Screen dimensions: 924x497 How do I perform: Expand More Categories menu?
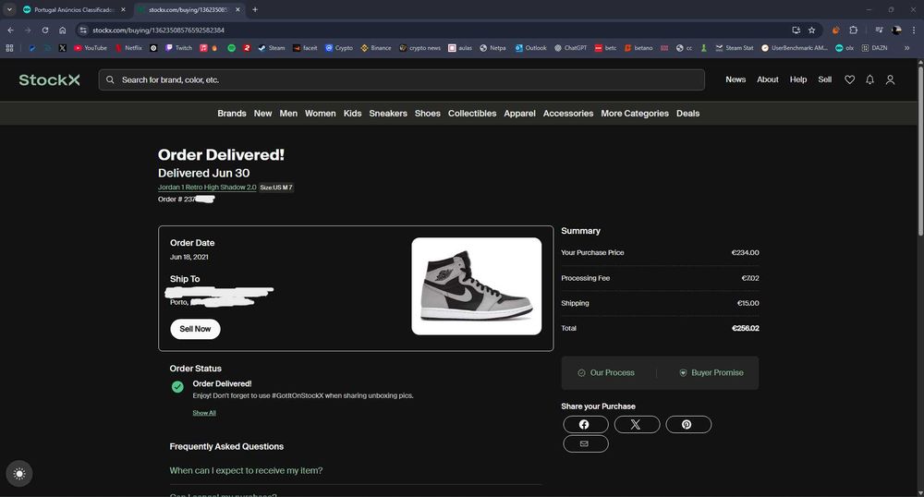click(635, 114)
